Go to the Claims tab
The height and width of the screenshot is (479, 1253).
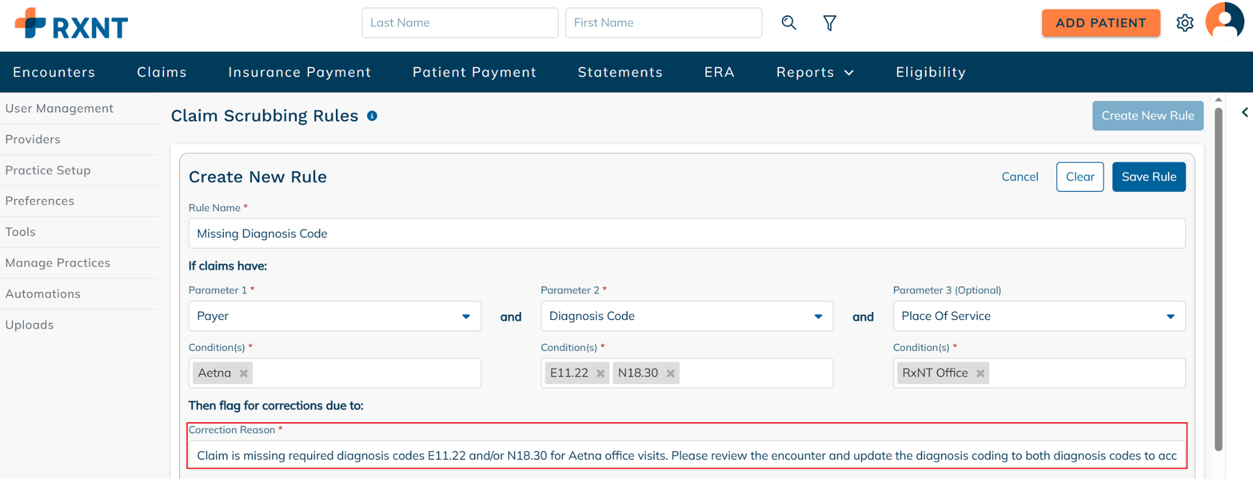coord(162,72)
